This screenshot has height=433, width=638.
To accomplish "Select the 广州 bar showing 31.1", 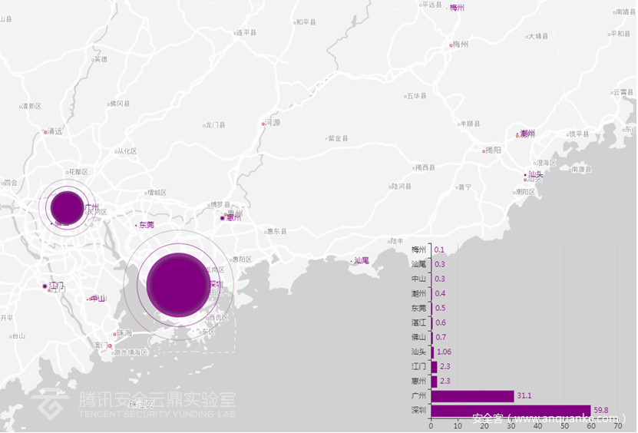I will pos(472,396).
